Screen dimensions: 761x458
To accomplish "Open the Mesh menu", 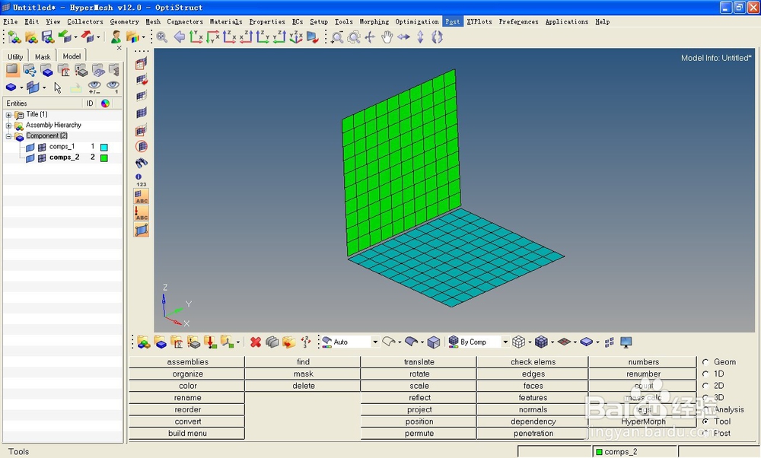I will [x=153, y=22].
